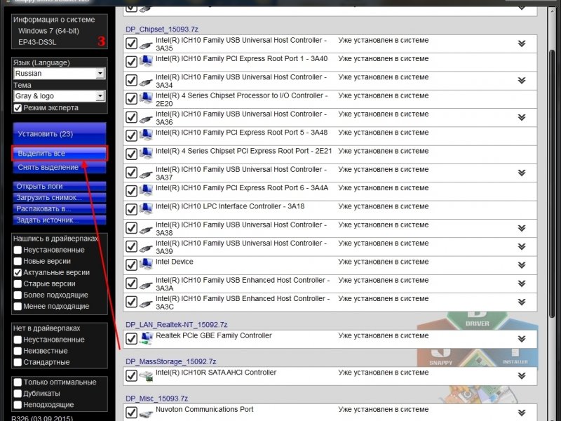The height and width of the screenshot is (421, 561).
Task: Click the device icon for PCI Express Root Port 5 - 3A48
Action: (x=146, y=135)
